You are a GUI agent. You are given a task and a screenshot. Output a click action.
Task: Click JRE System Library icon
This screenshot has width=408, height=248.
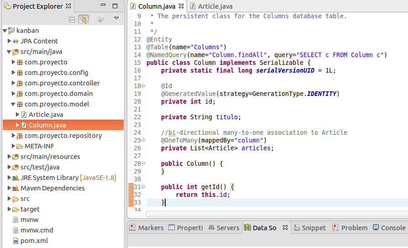pyautogui.click(x=16, y=178)
